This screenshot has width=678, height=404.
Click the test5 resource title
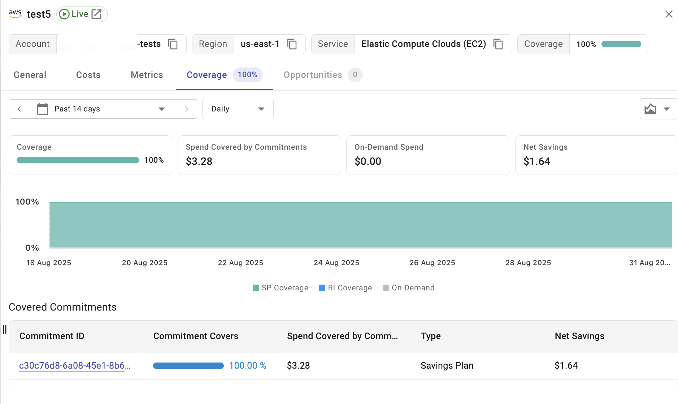point(39,14)
